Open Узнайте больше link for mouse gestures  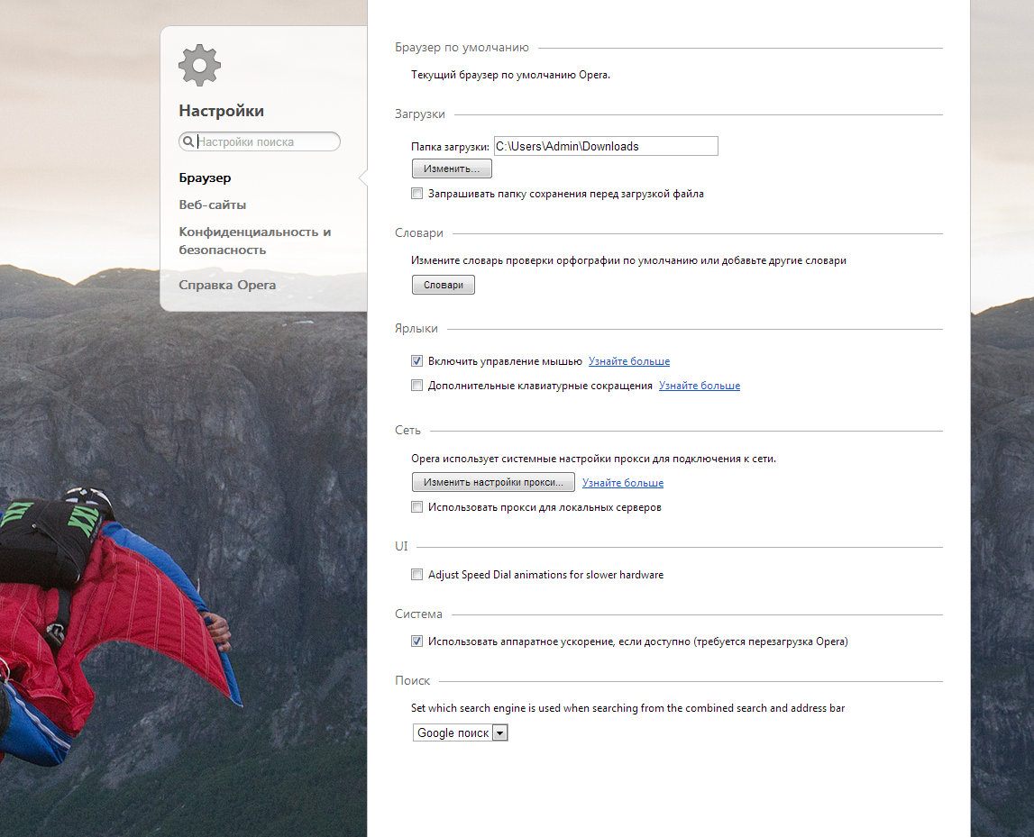(629, 361)
